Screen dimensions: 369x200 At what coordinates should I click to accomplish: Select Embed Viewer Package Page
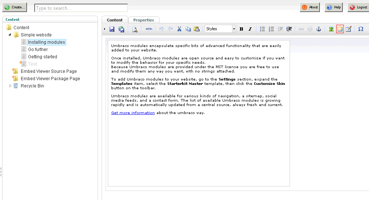pos(50,79)
